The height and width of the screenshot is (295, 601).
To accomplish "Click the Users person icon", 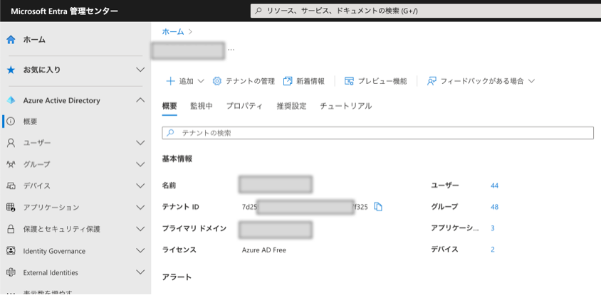I will coord(11,143).
